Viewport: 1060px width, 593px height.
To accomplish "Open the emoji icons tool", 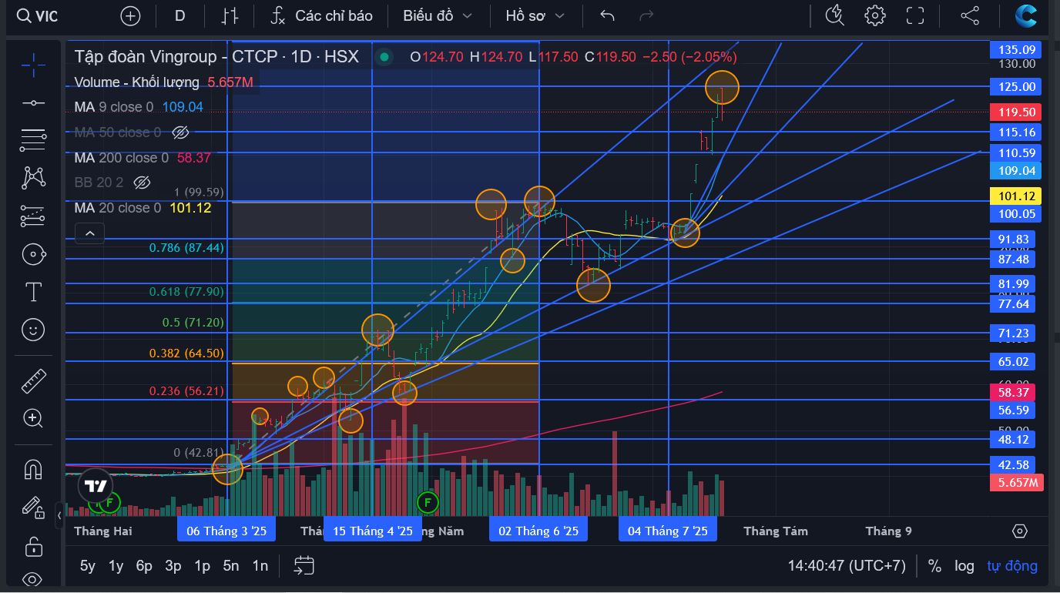I will pyautogui.click(x=33, y=330).
